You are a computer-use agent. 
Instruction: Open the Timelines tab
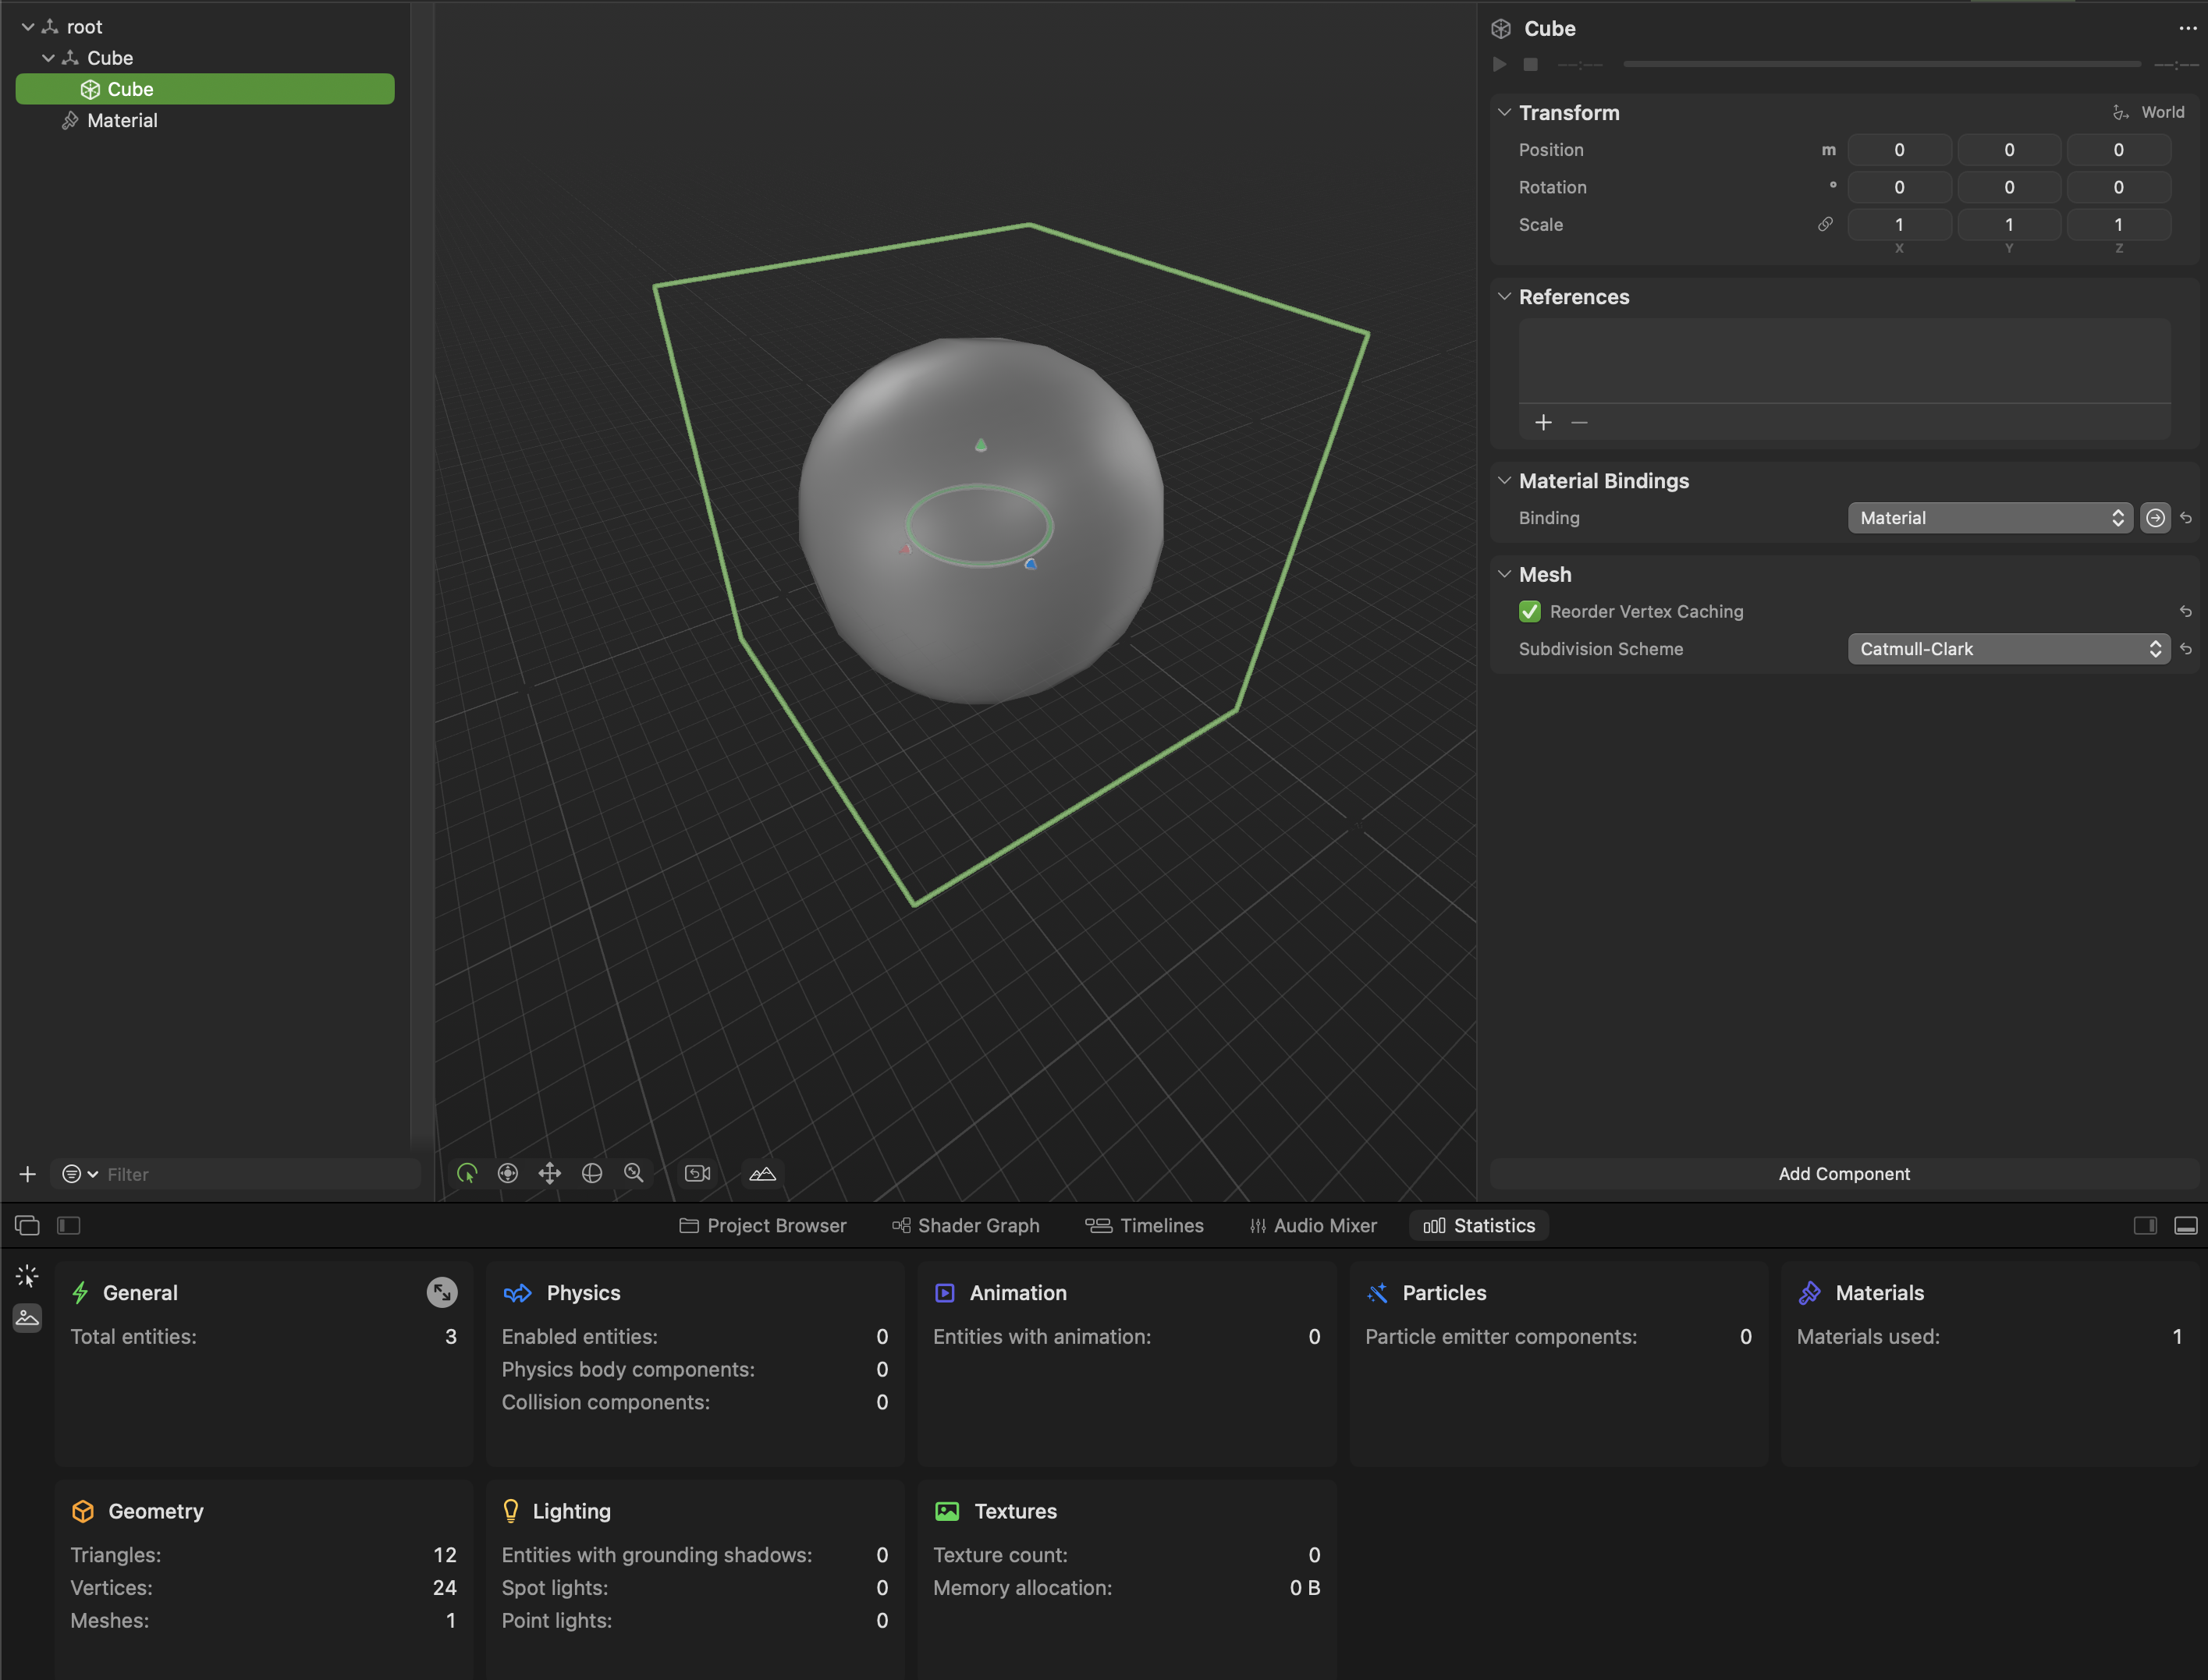pos(1145,1225)
